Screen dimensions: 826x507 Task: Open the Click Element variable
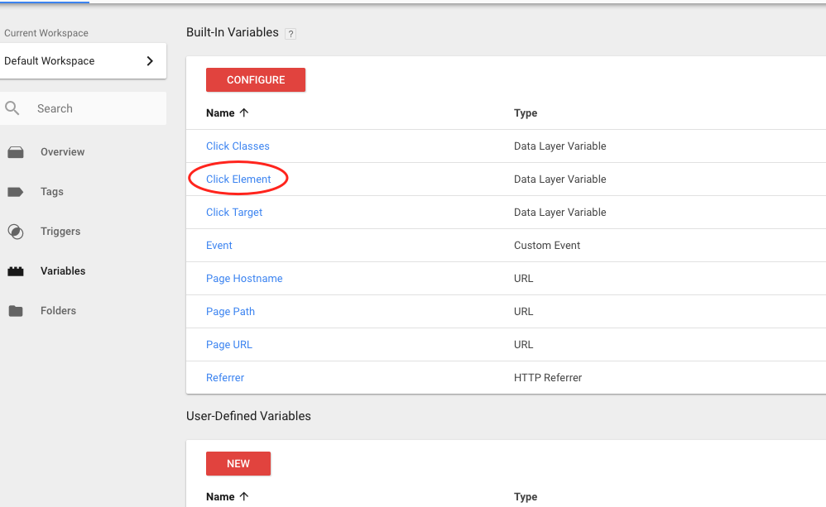(238, 179)
